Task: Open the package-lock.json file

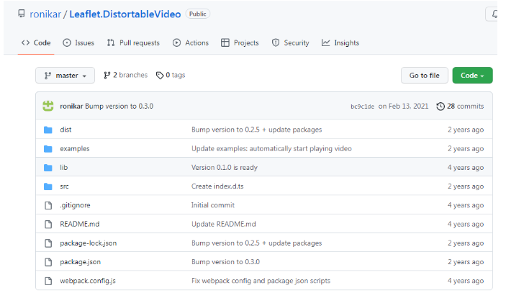Action: [x=89, y=243]
